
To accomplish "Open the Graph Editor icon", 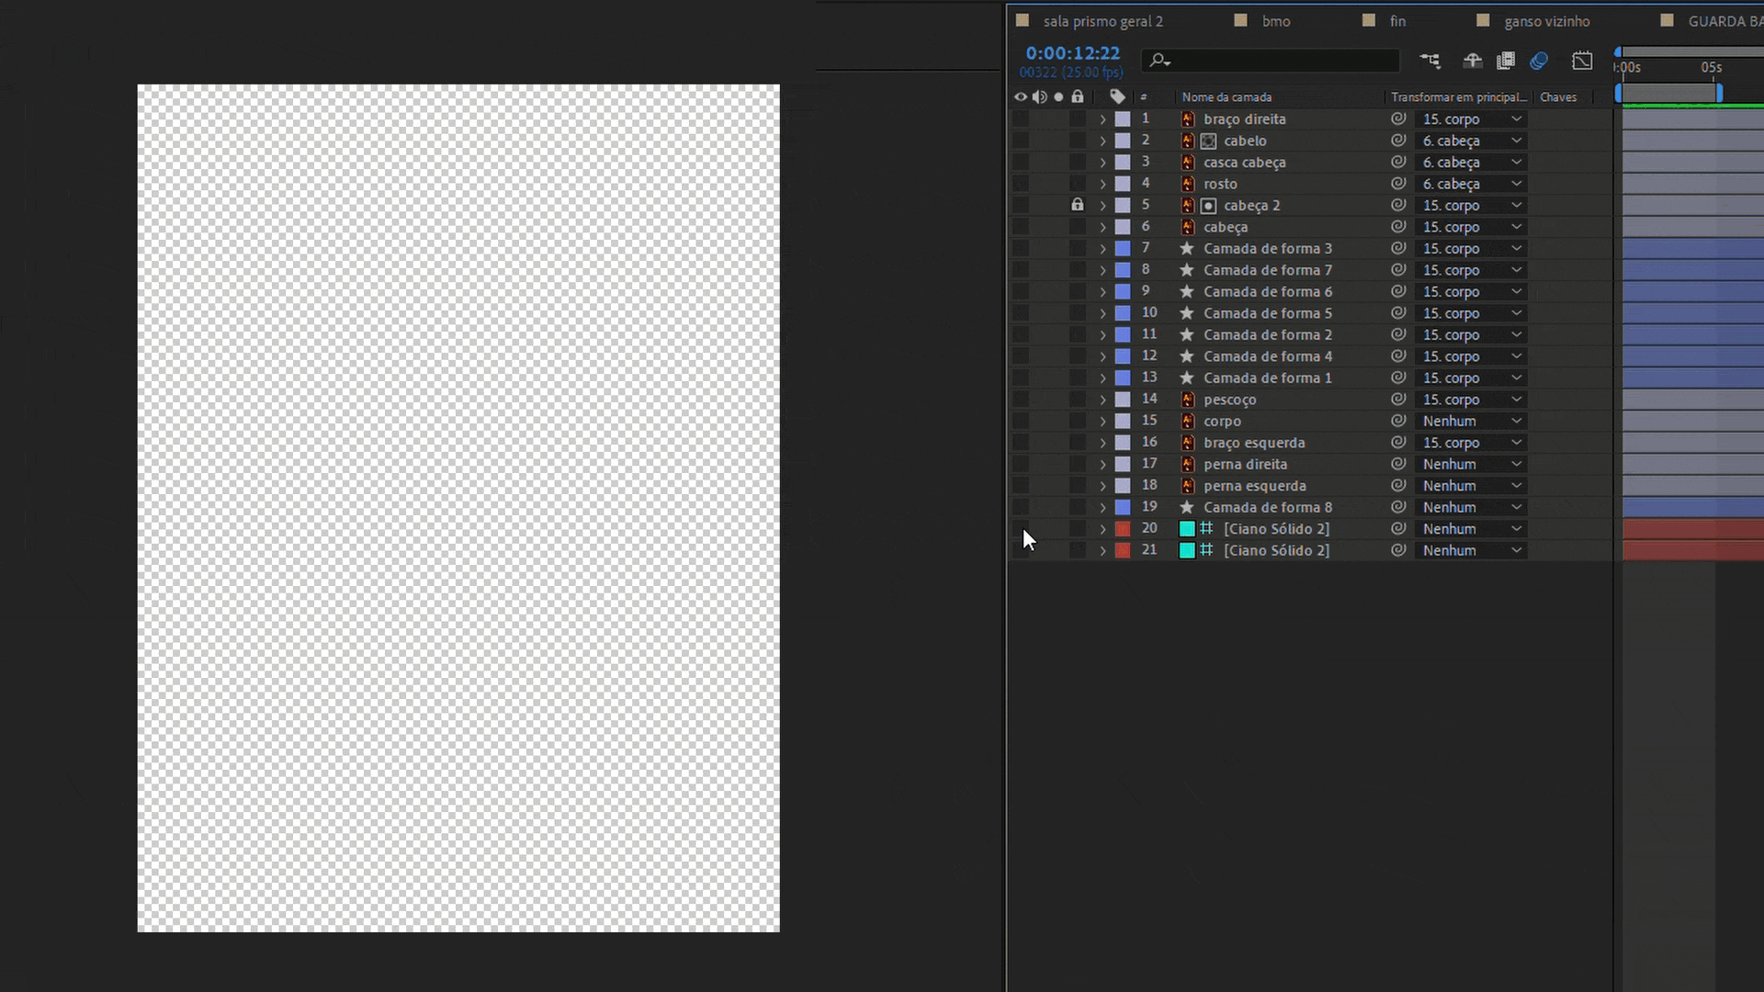I will click(1582, 61).
